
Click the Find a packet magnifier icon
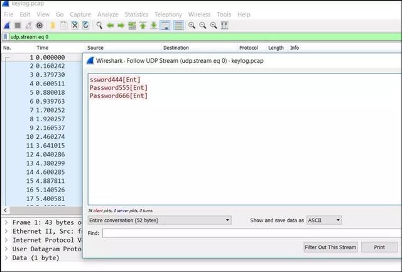[99, 25]
